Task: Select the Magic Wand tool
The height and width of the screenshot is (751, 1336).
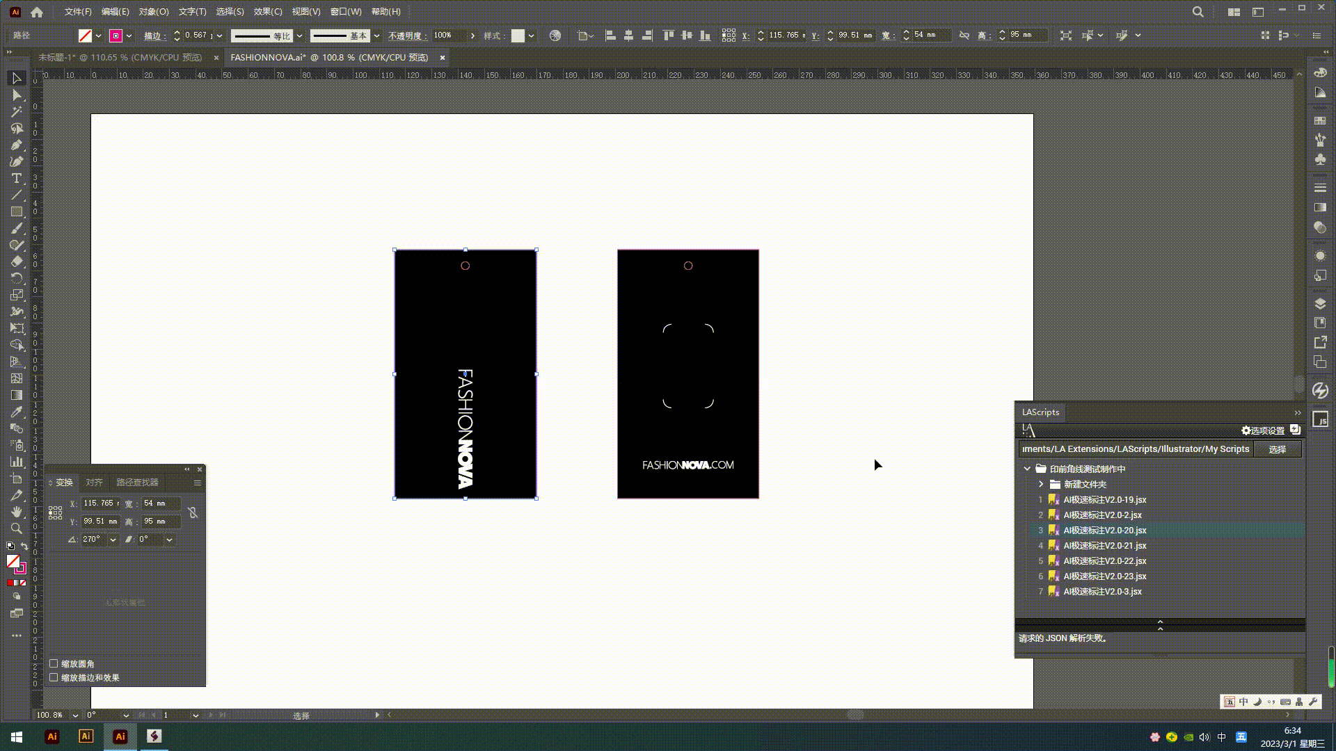Action: point(17,112)
